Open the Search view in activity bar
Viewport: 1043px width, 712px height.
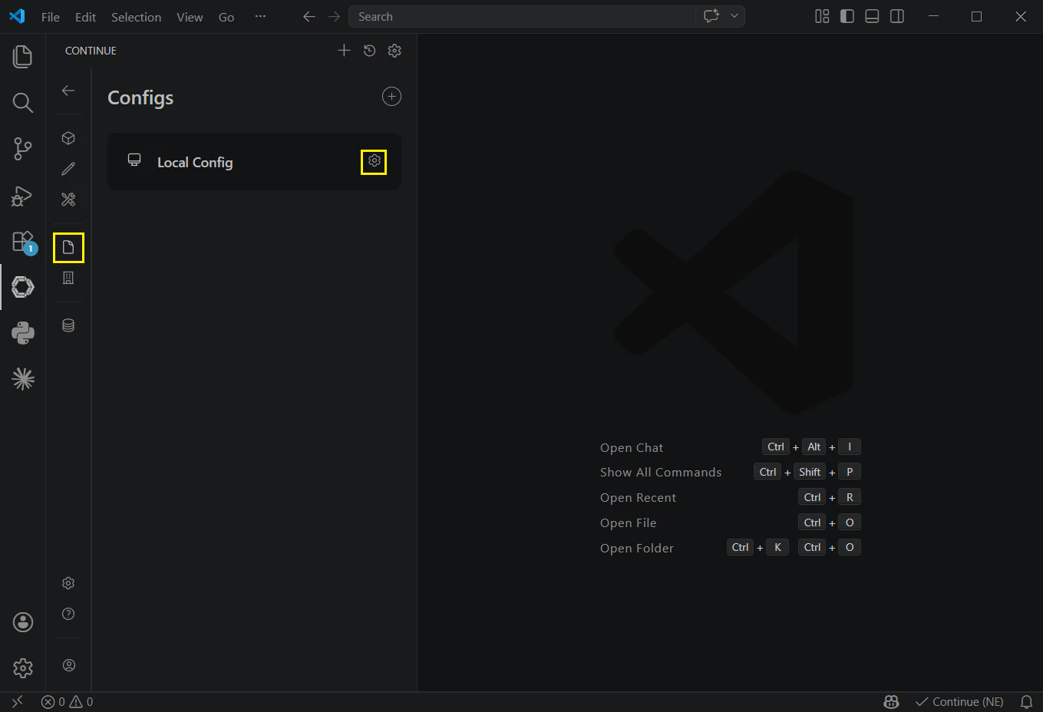22,102
